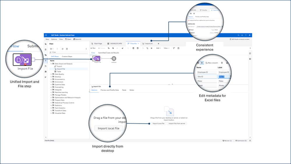Image resolution: width=291 pixels, height=164 pixels.
Task: Open the flow toolbar more-options menu
Action: [x=250, y=48]
